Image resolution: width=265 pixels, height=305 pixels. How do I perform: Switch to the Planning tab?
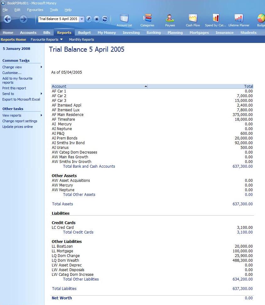click(x=175, y=33)
